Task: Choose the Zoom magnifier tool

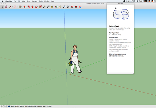Action: click(64, 7)
